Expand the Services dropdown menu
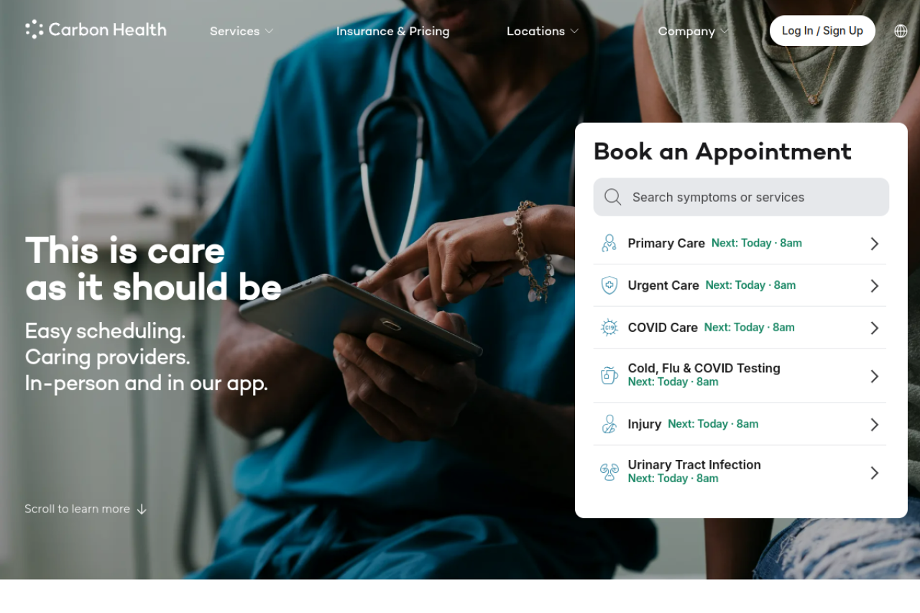This screenshot has height=613, width=920. 241,31
